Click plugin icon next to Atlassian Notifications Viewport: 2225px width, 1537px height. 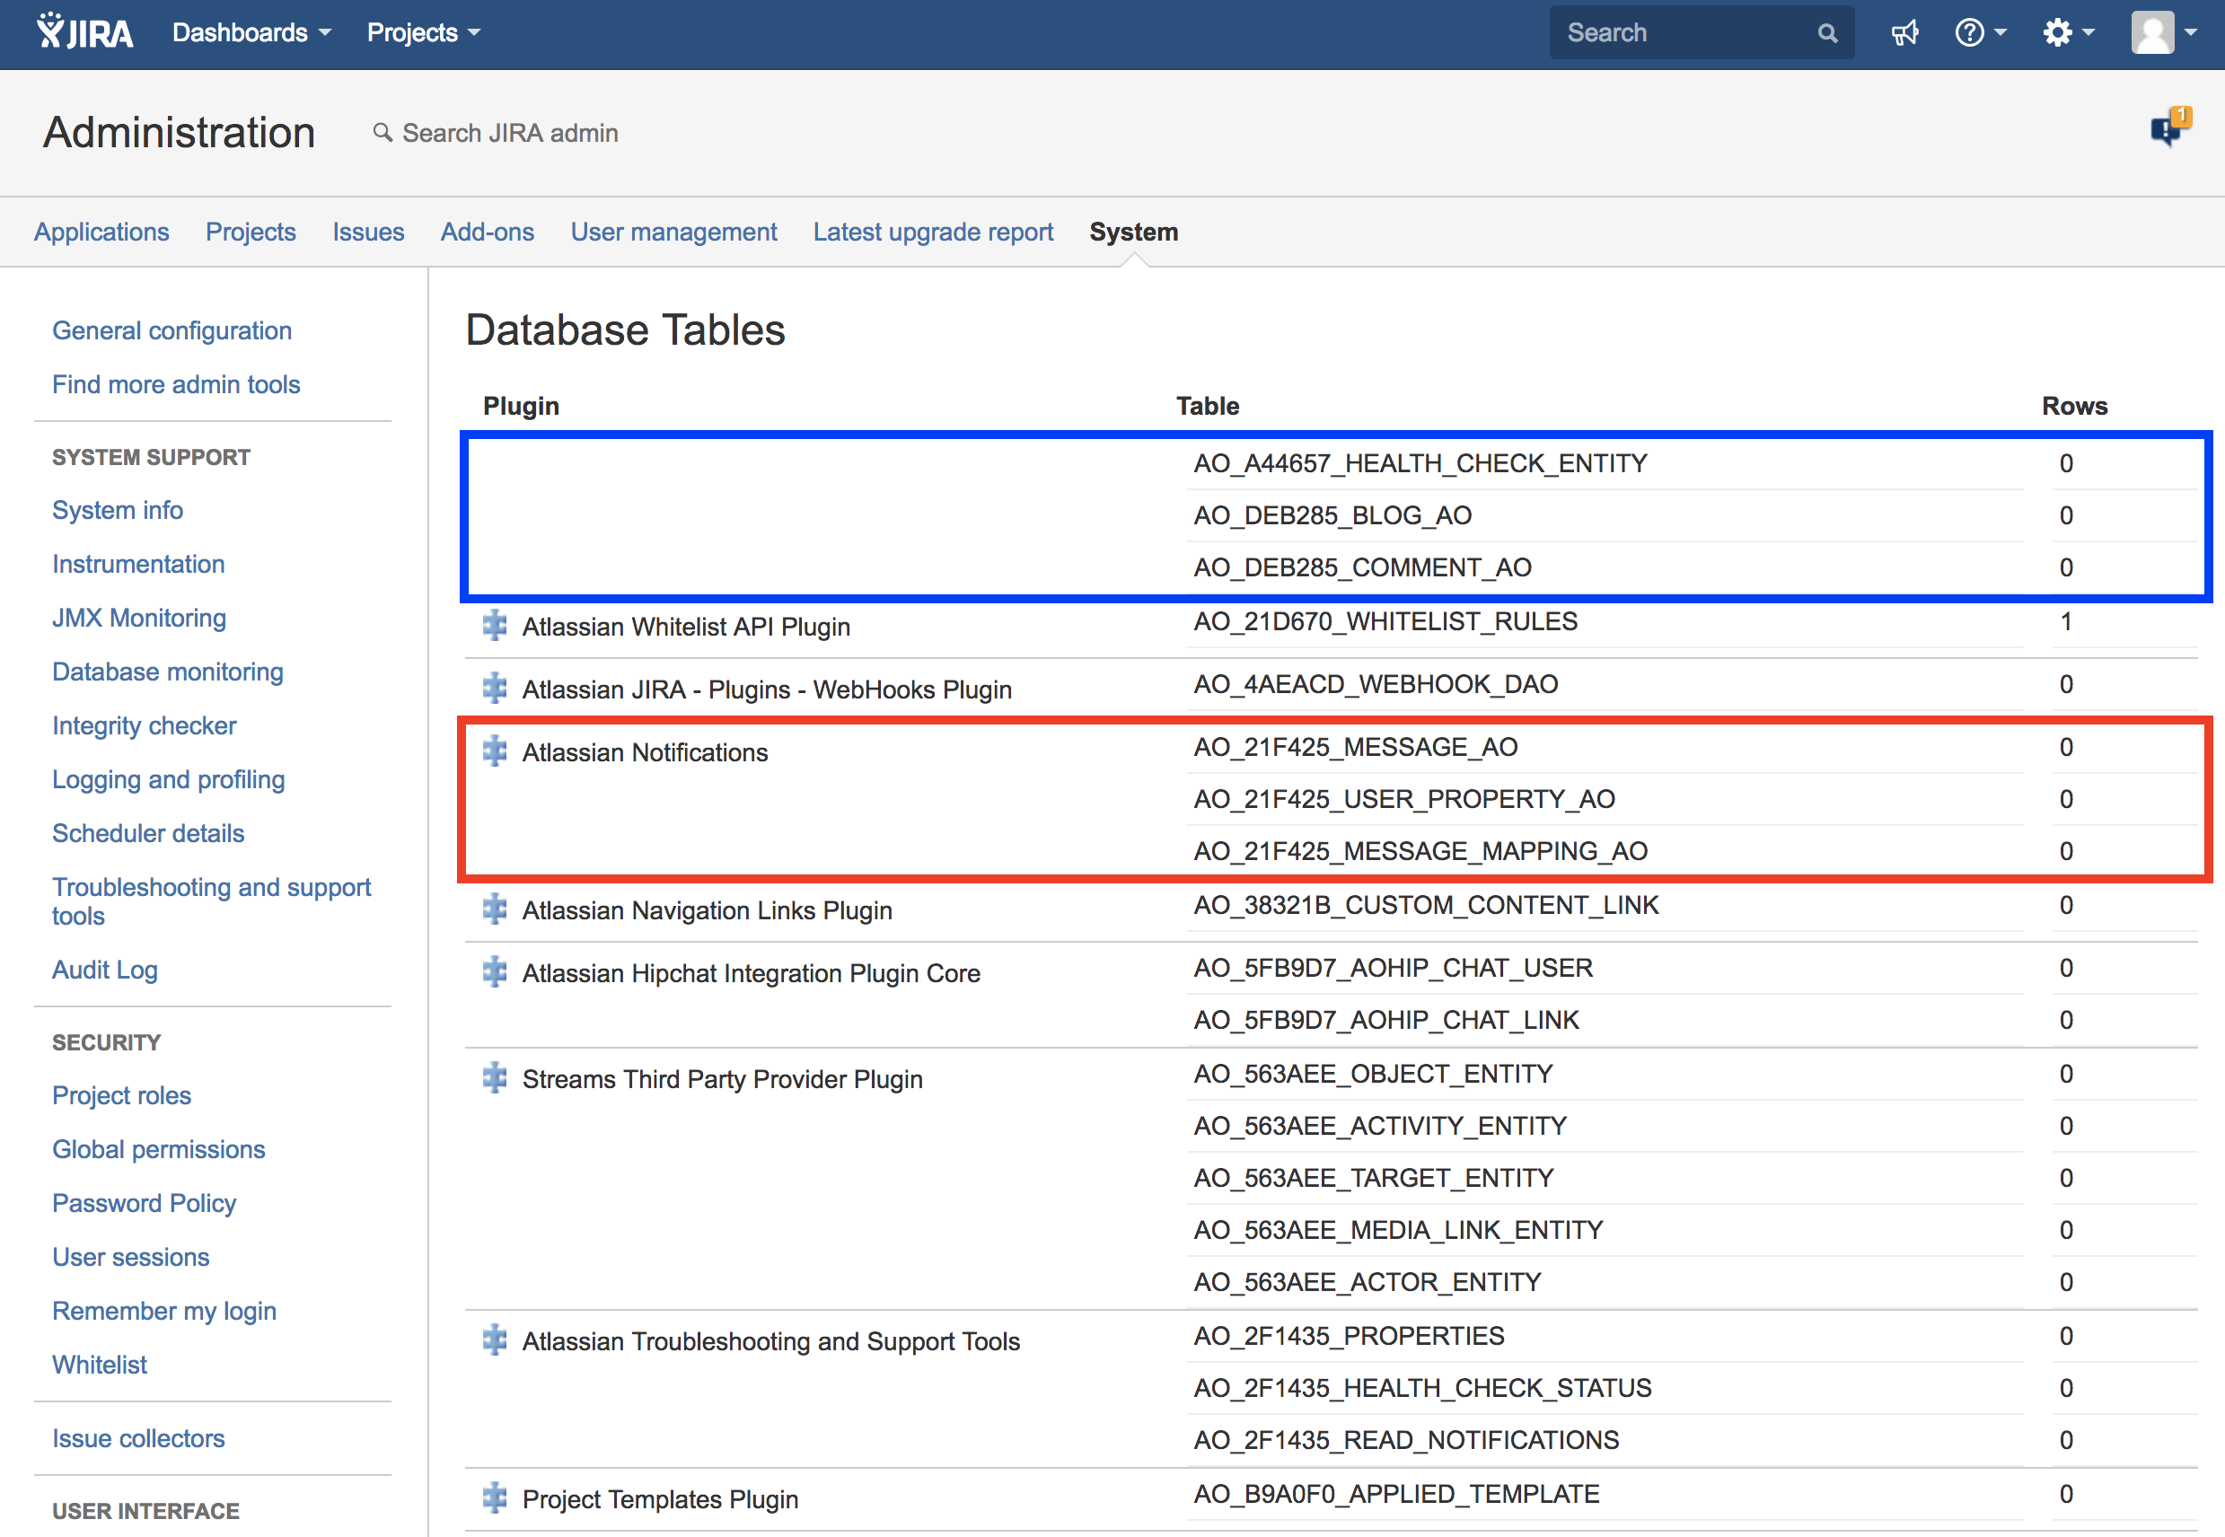click(x=495, y=751)
